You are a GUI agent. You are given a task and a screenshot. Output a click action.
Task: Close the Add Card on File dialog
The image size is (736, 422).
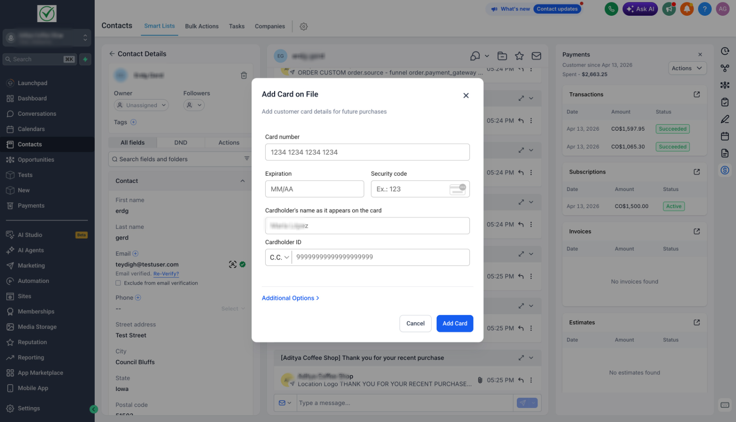[x=466, y=95]
